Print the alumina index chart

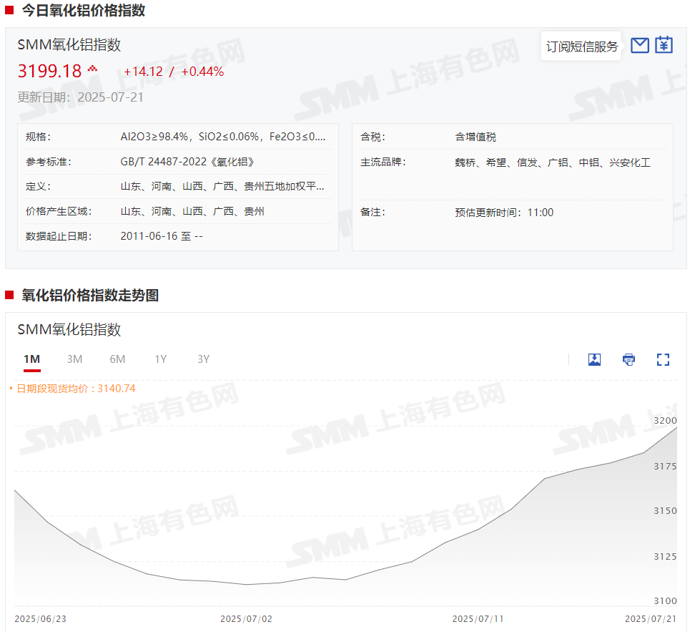pyautogui.click(x=629, y=359)
